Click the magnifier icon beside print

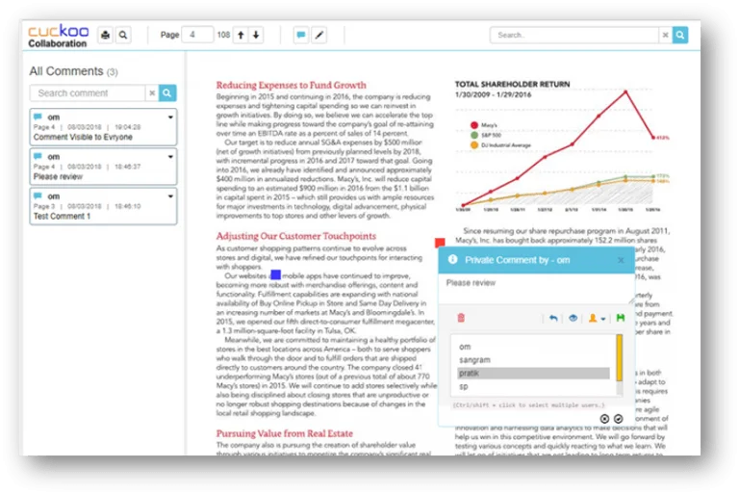tap(123, 35)
